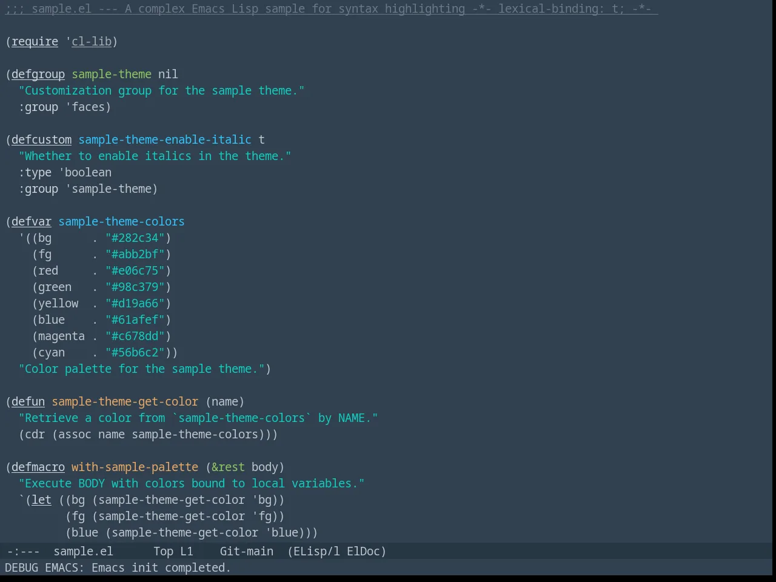Click the require keyword
The width and height of the screenshot is (776, 582).
(x=35, y=41)
